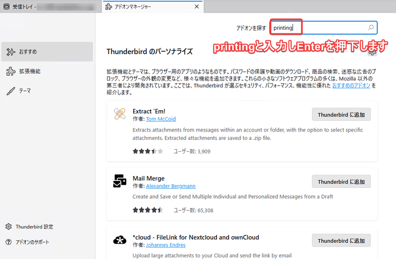
Task: Click the Extract 'Em! star rating
Action: [148, 151]
